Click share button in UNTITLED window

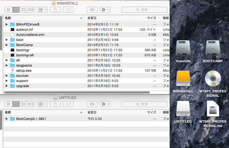55,104
